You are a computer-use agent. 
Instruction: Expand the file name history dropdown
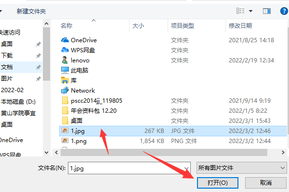(186, 168)
